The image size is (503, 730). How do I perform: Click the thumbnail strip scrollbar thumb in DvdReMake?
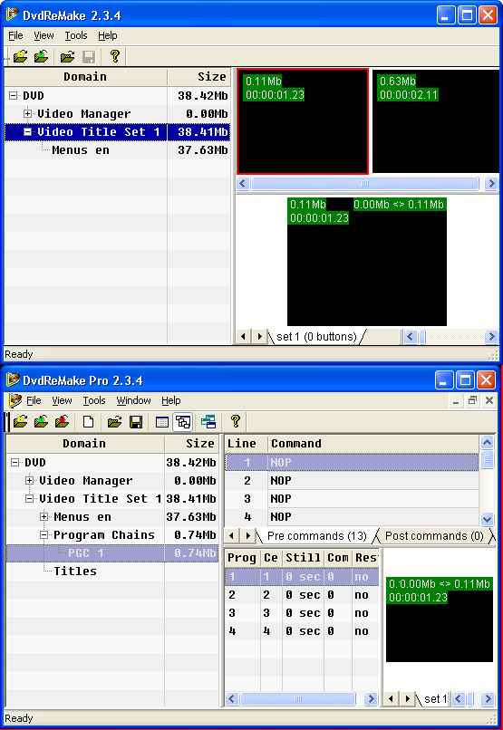point(364,184)
